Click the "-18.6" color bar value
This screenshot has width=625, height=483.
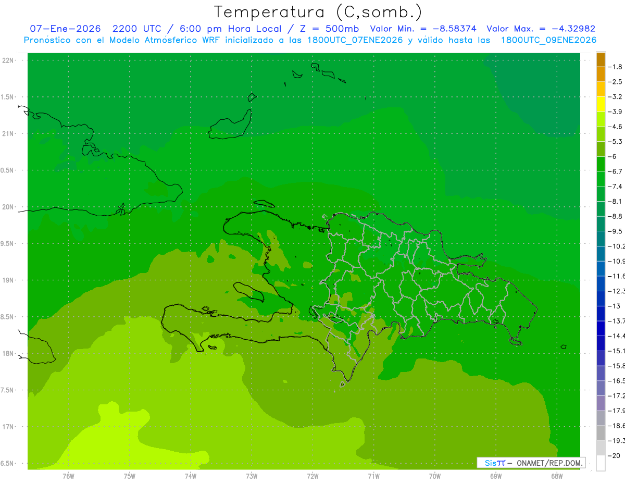pyautogui.click(x=617, y=426)
